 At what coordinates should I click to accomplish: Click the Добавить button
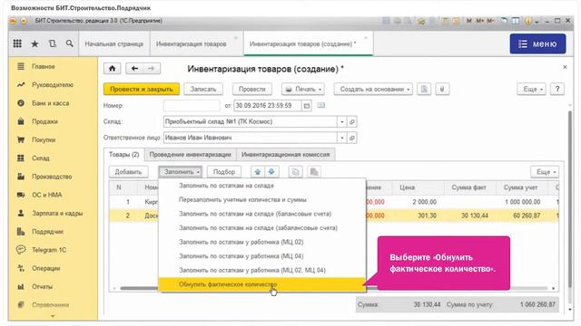[128, 172]
